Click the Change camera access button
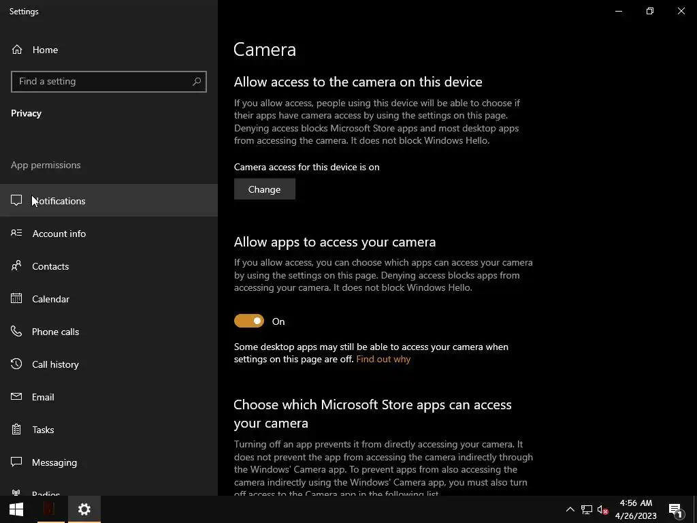The height and width of the screenshot is (523, 697). coord(265,189)
